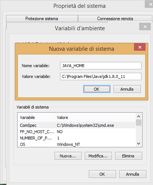
Task: Click the Nome variabile field containing JAVA_HOME
Action: click(x=101, y=66)
